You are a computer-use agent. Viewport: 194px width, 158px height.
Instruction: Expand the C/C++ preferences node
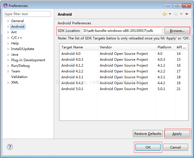8,38
